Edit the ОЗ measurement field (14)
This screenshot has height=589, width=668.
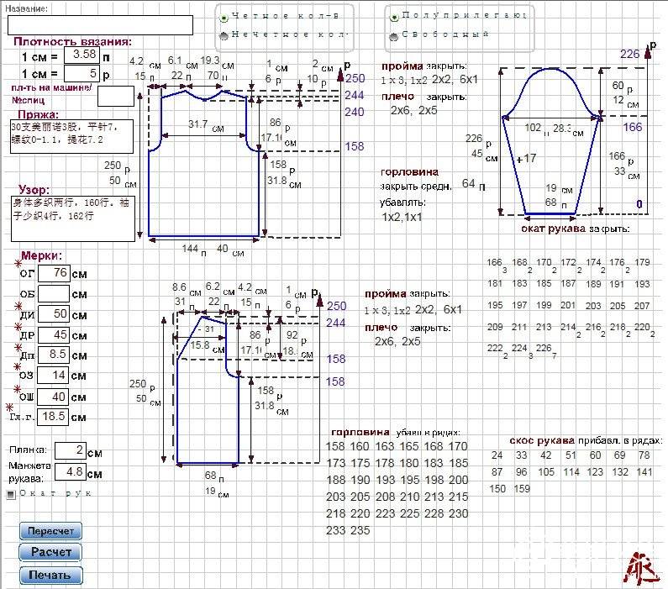(x=53, y=376)
